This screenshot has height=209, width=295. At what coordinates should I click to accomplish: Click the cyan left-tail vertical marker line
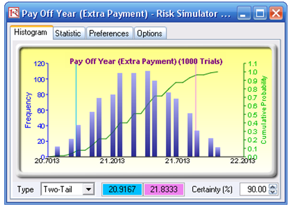point(76,94)
